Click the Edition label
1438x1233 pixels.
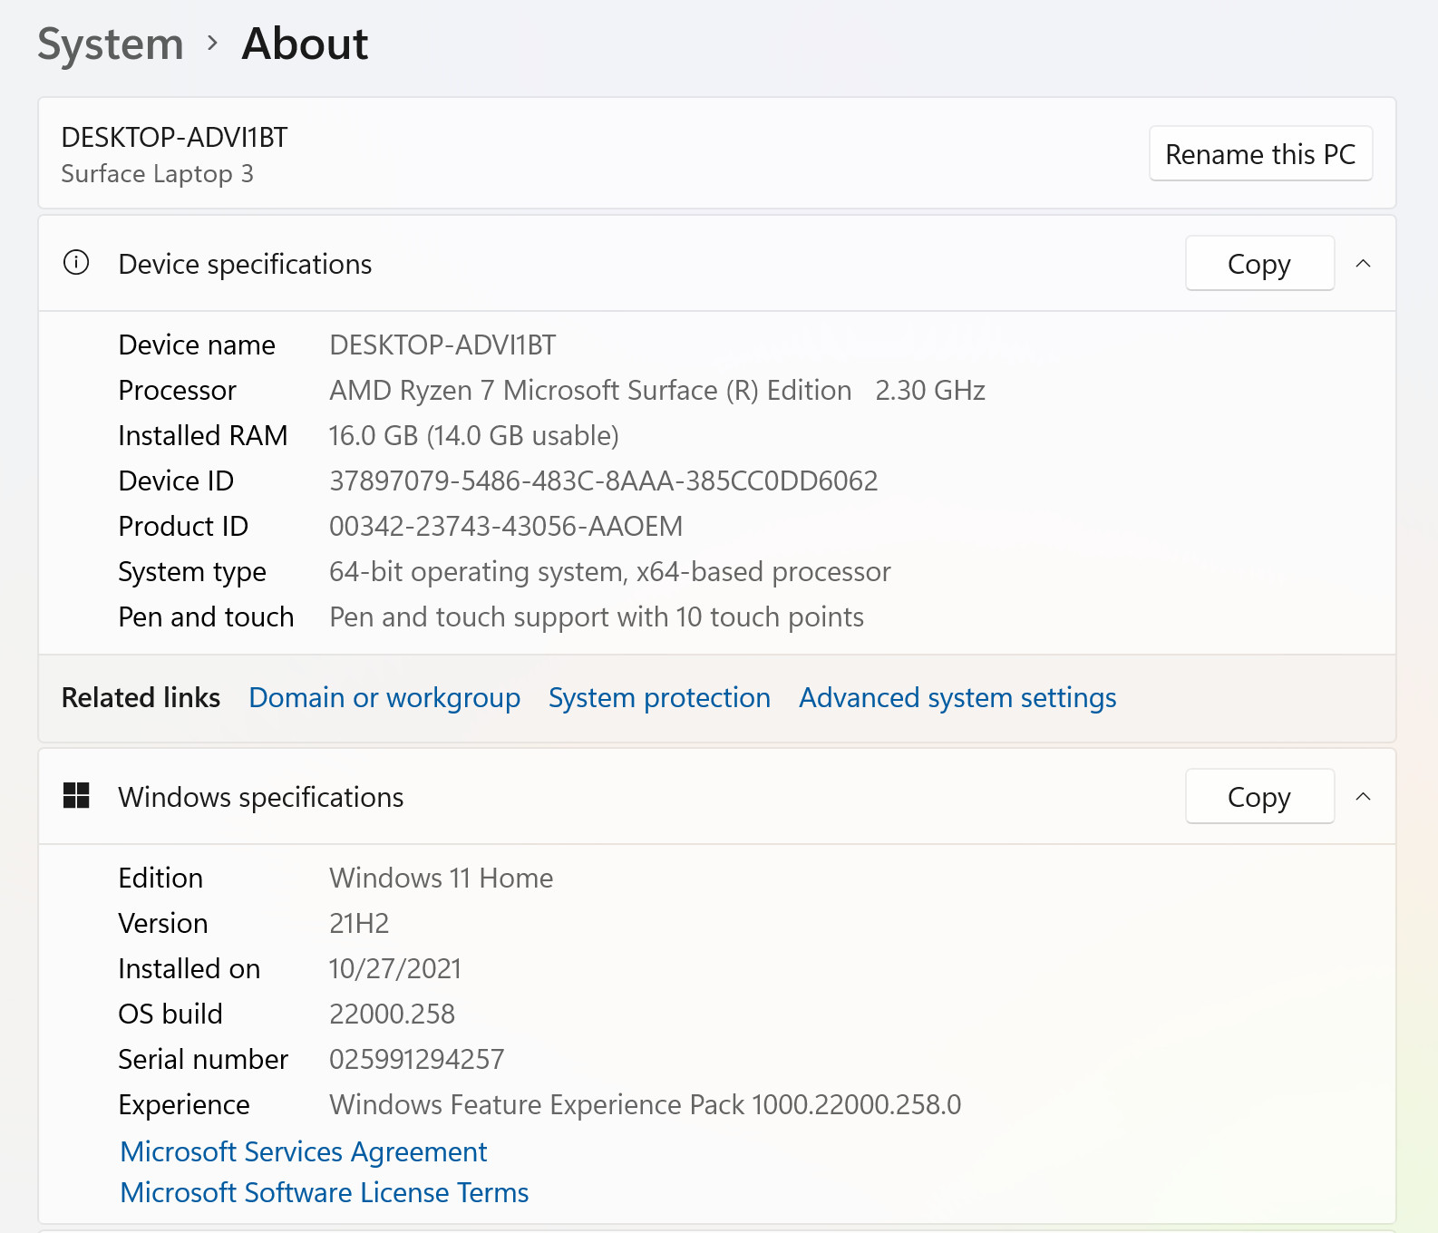coord(160,879)
